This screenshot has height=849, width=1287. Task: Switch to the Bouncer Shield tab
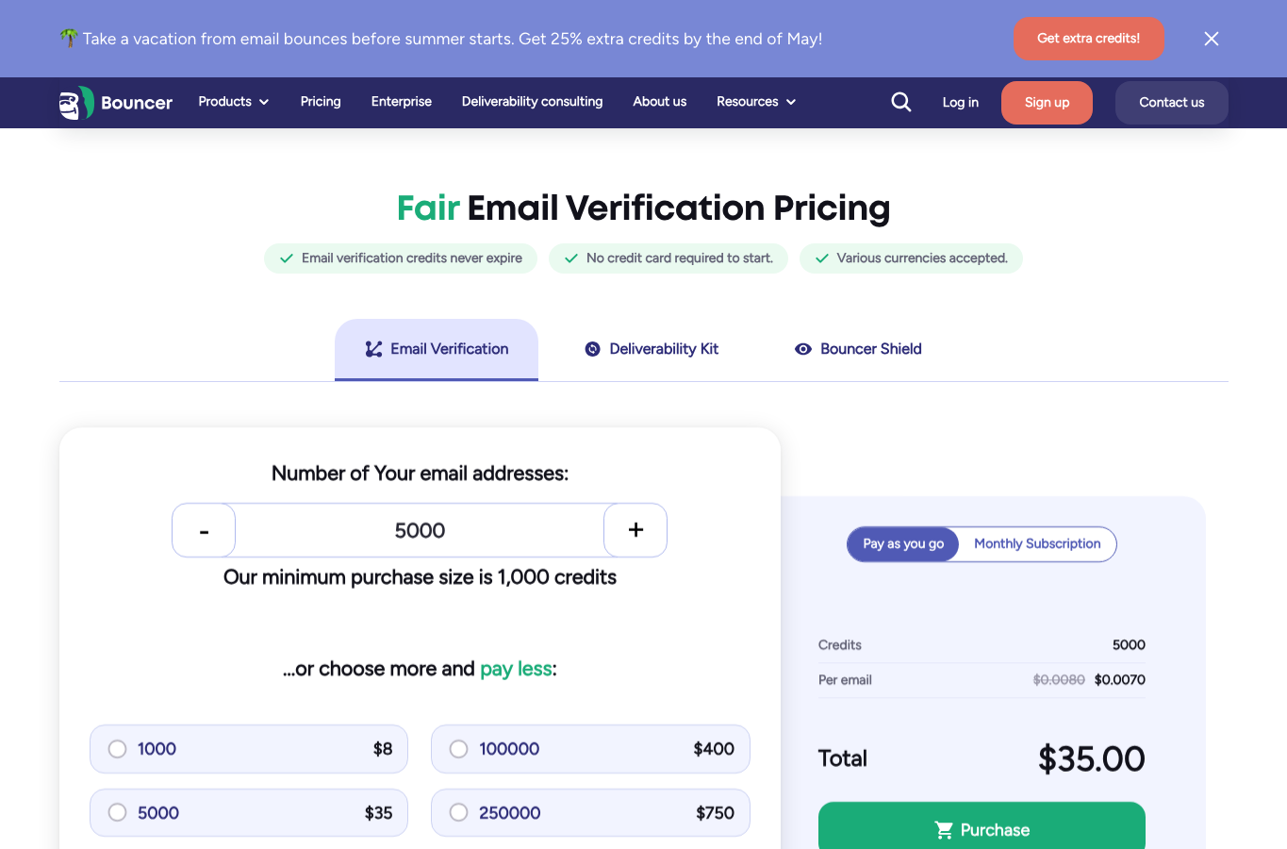pos(858,349)
